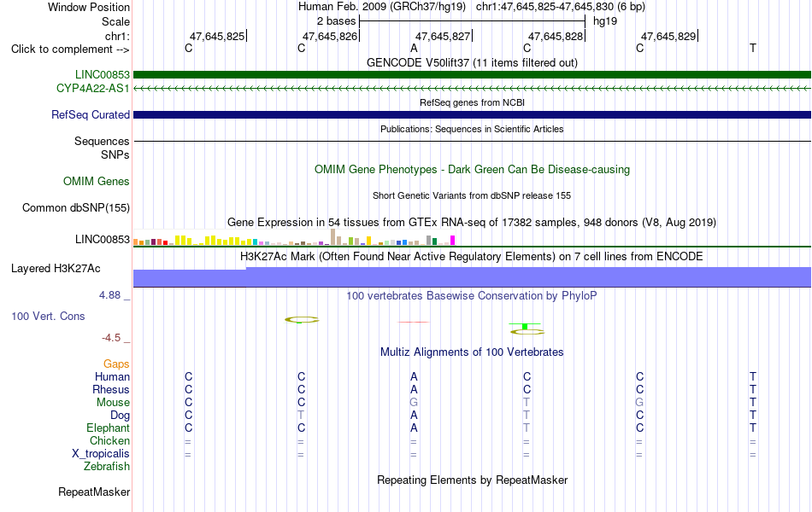Click the Mouse G under the A column
Screen dimensions: 812x512
click(x=414, y=403)
